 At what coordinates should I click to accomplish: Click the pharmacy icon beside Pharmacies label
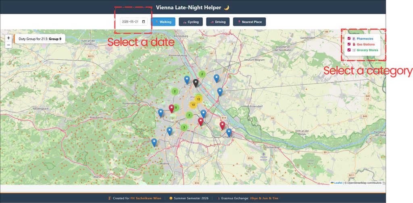[x=354, y=39]
